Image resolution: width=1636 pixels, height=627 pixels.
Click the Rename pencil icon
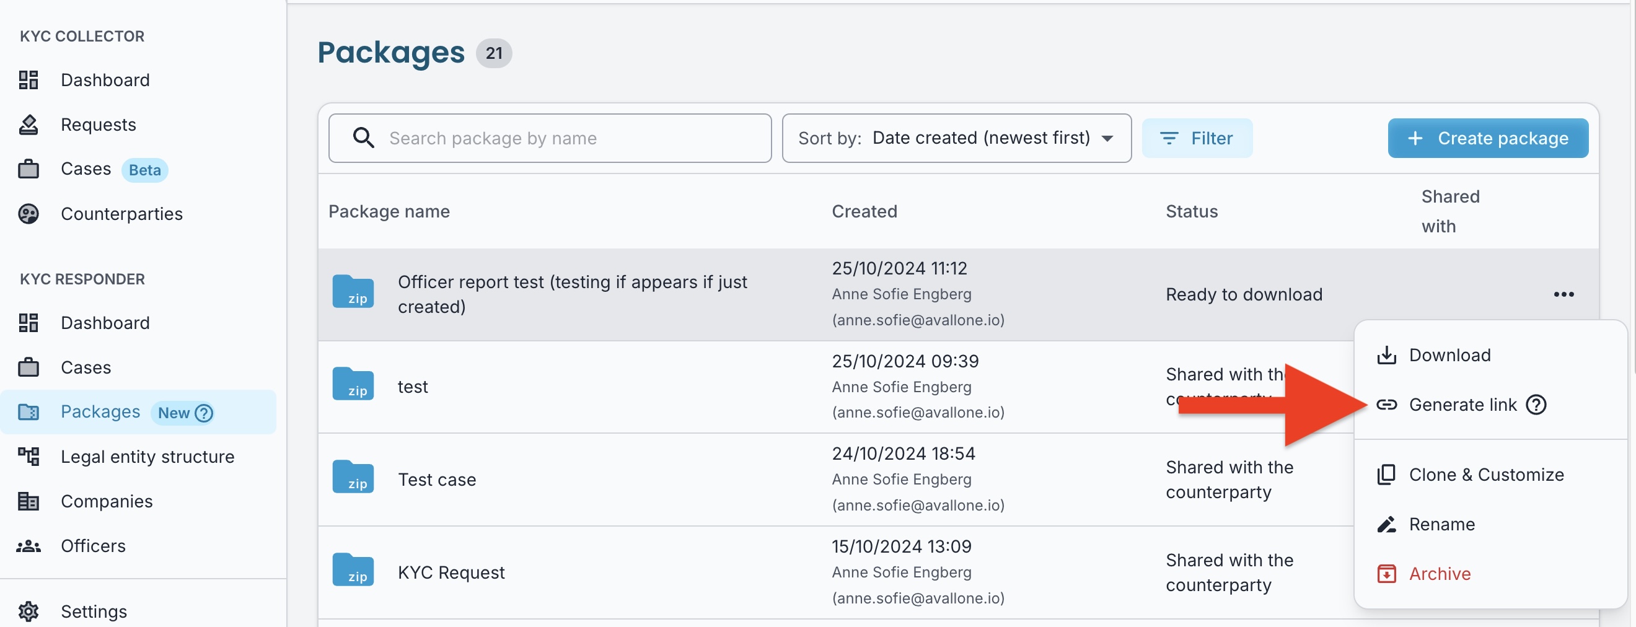click(1386, 524)
